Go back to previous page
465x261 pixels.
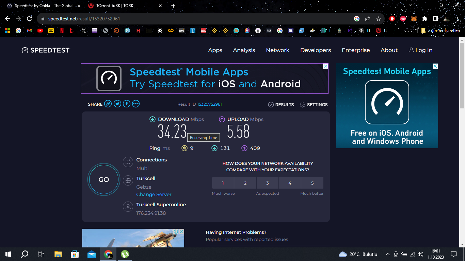coord(7,19)
